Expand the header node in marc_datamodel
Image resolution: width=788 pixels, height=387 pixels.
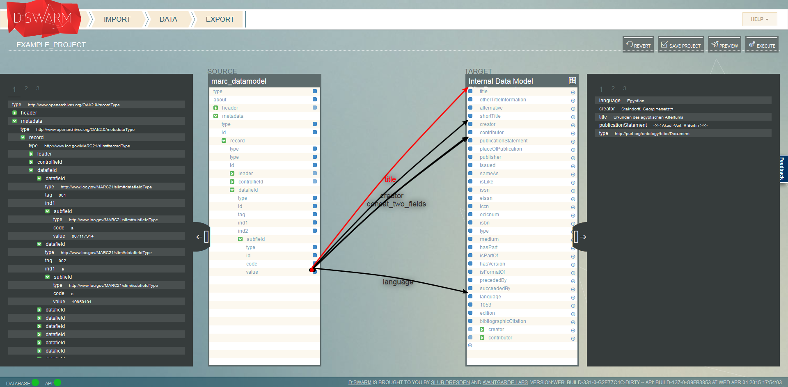pyautogui.click(x=216, y=108)
